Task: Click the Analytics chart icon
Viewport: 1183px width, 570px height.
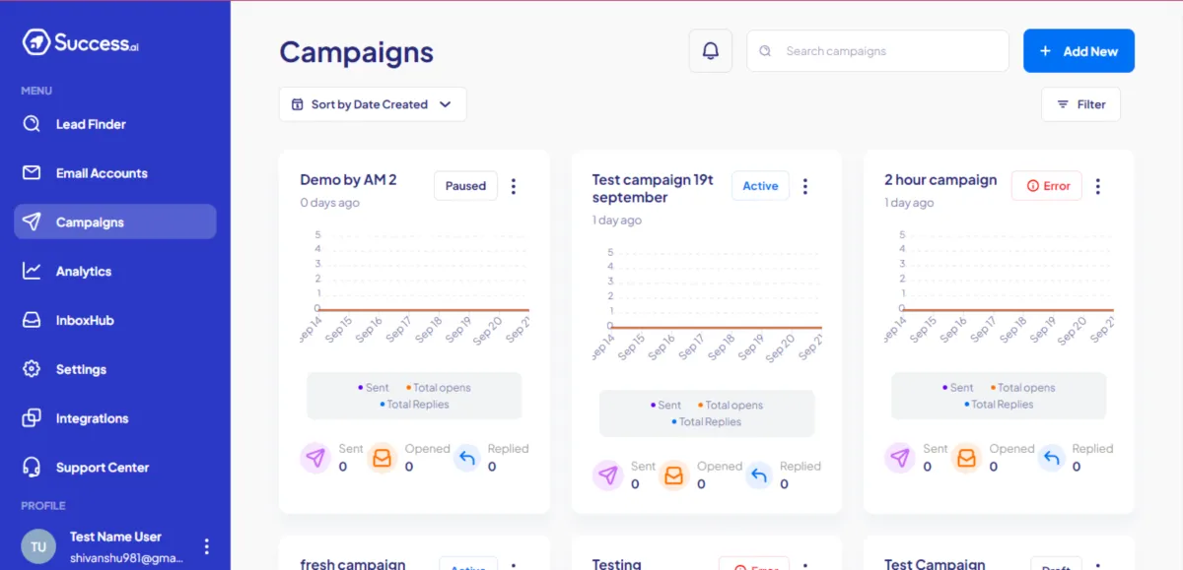Action: pyautogui.click(x=32, y=271)
